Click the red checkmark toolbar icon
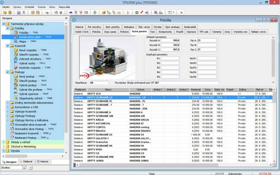 click(x=142, y=12)
